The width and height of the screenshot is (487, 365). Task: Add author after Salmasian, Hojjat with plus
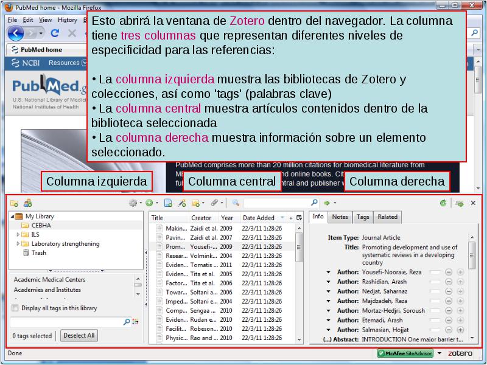[460, 330]
